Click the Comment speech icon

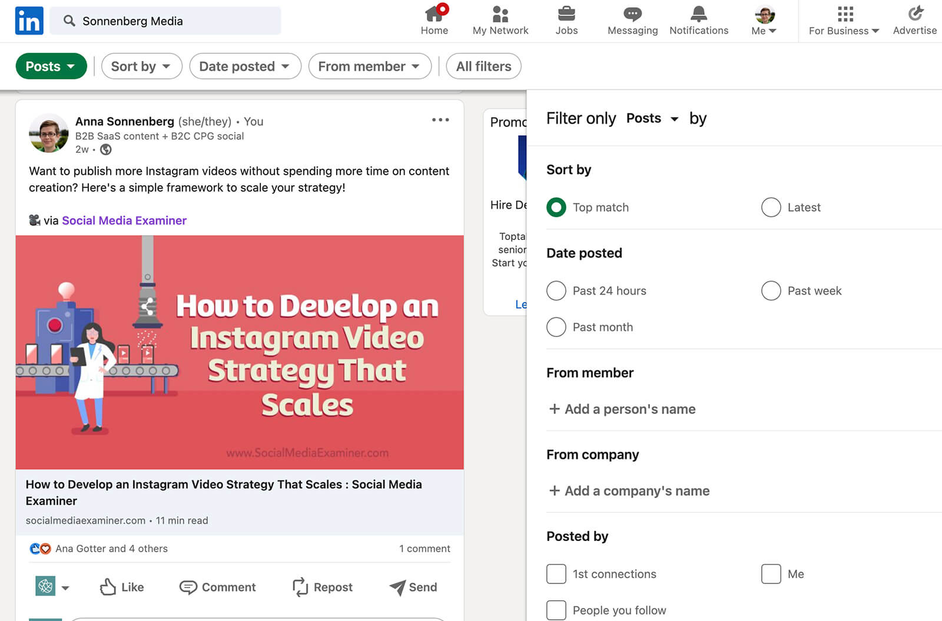188,587
